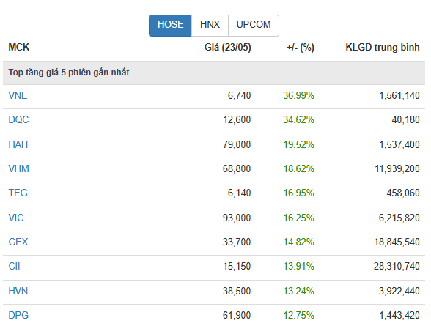Click the CII ticker link

[x=15, y=266]
